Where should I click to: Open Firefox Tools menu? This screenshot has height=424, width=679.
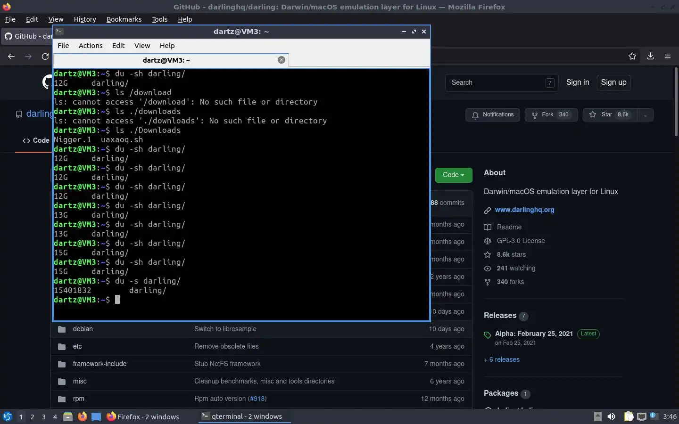point(159,19)
